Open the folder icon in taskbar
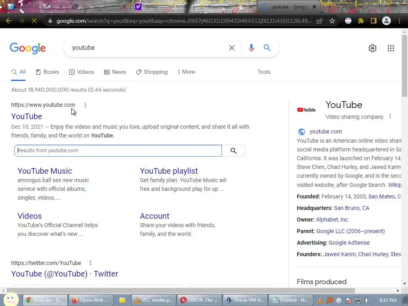This screenshot has height=306, width=408. [122, 300]
